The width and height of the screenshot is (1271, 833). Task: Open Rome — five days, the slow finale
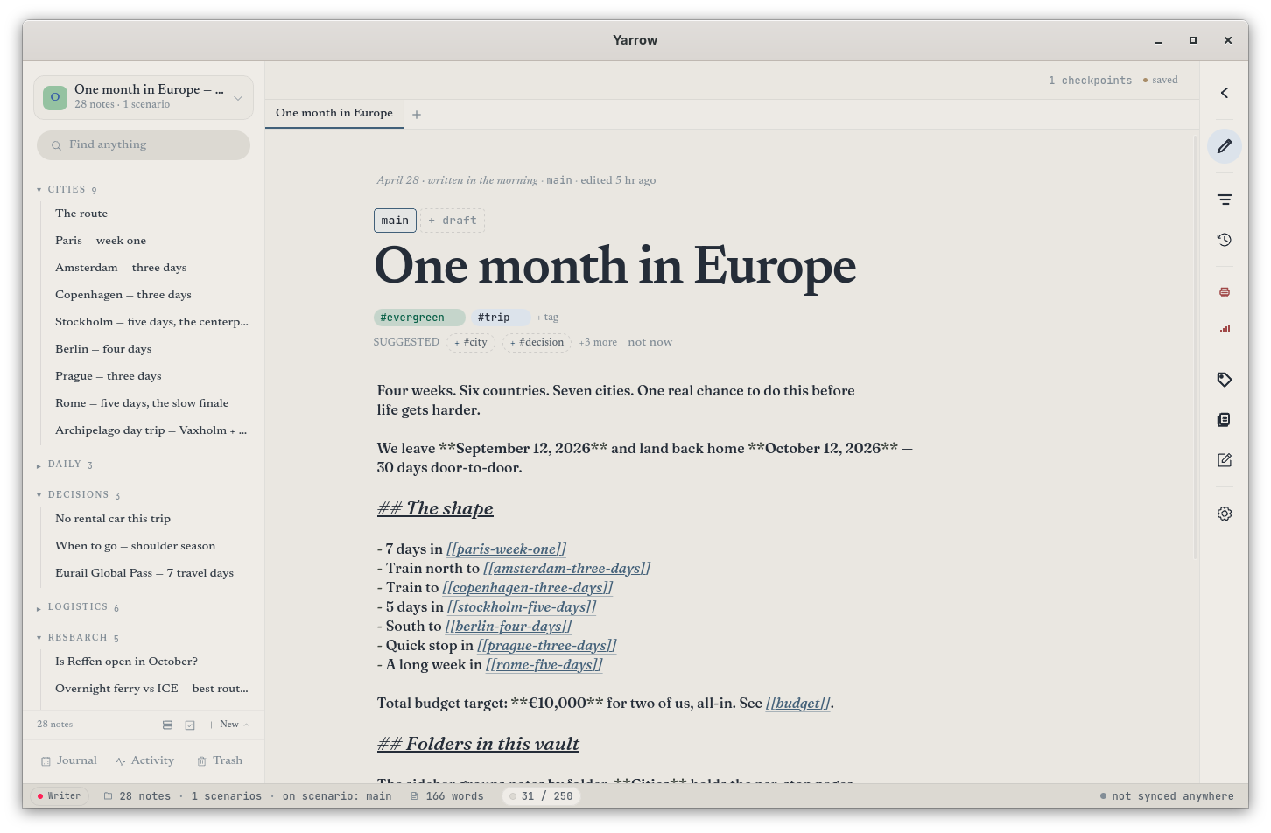click(142, 403)
